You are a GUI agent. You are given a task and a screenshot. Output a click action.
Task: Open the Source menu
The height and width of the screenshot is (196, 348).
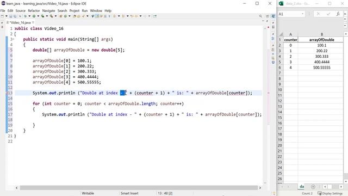tap(21, 11)
